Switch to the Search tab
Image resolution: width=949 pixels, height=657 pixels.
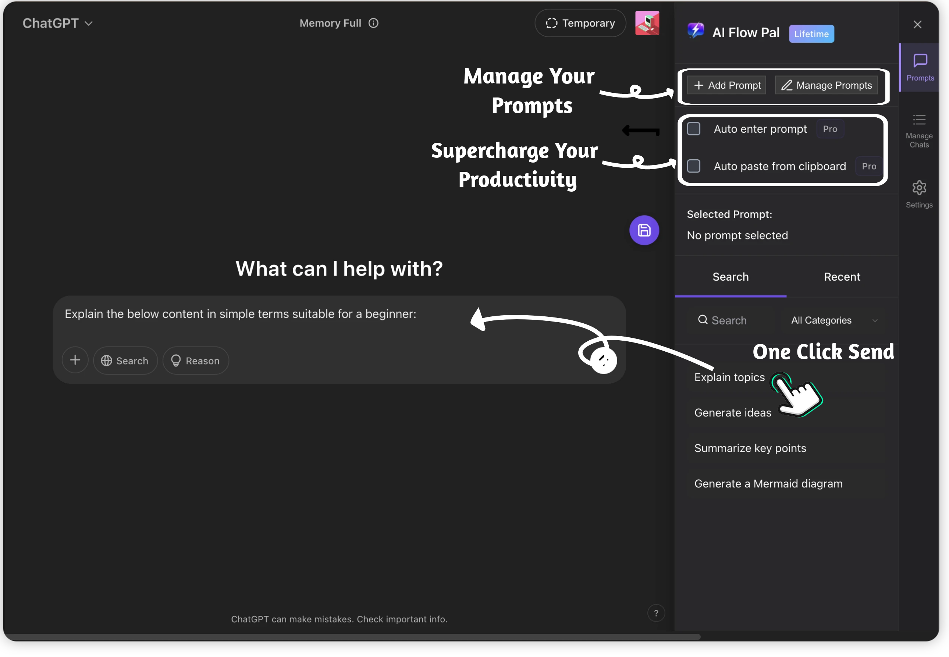tap(731, 276)
